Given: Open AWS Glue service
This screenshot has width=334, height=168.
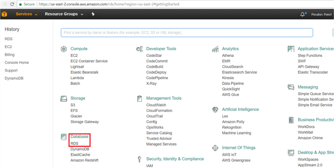Looking at the screenshot, I should tap(230, 95).
